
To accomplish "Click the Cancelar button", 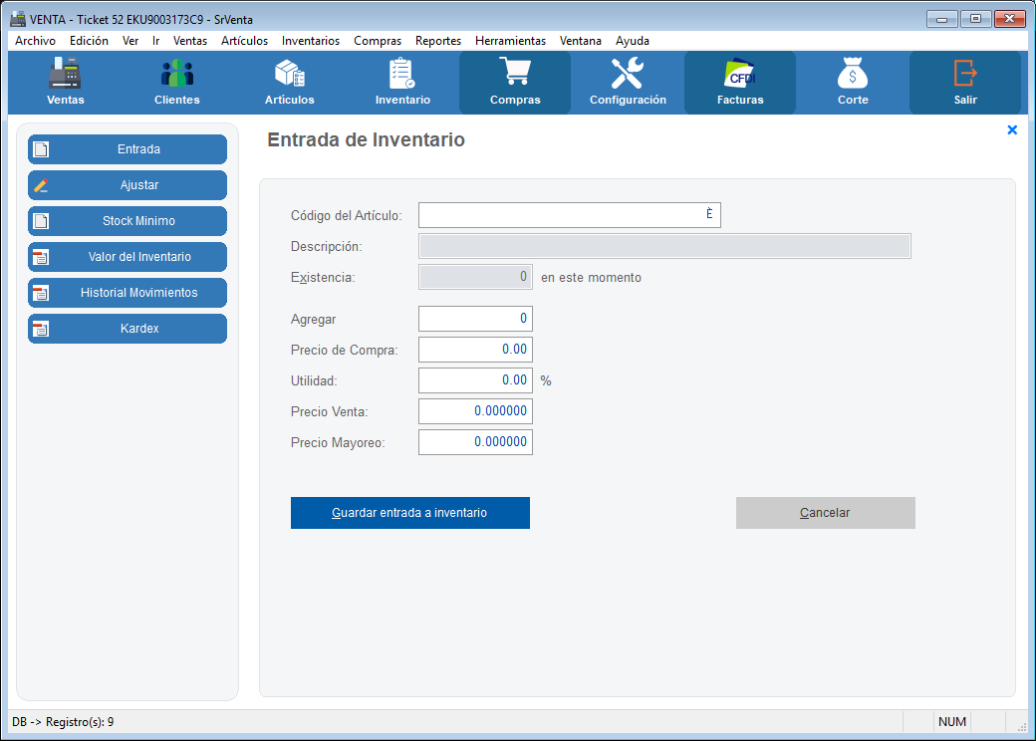I will [x=825, y=512].
